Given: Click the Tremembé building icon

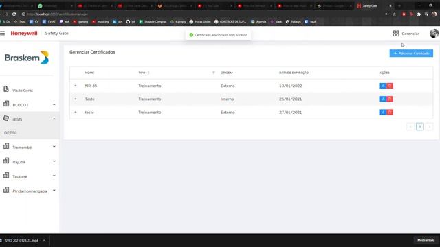Looking at the screenshot, I should point(6,146).
